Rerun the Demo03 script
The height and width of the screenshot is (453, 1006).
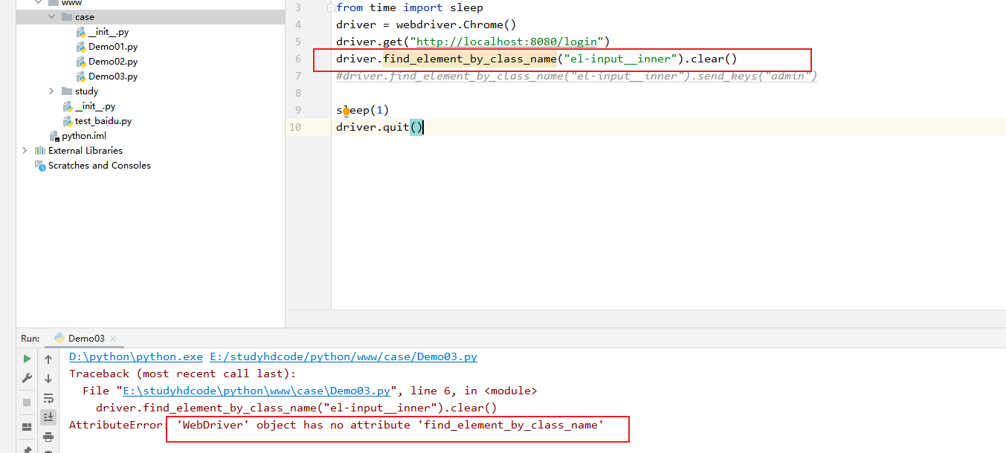click(x=26, y=358)
